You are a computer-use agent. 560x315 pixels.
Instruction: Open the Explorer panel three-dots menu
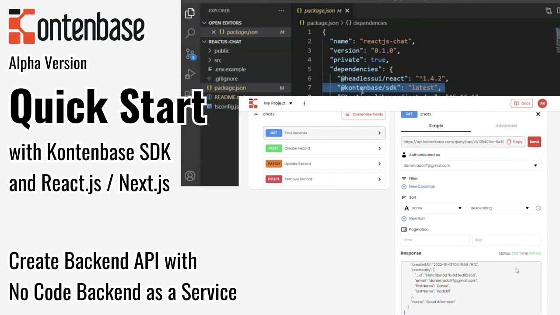click(282, 10)
